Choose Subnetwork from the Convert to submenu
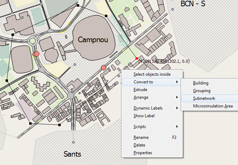This screenshot has height=165, width=238. (x=204, y=98)
